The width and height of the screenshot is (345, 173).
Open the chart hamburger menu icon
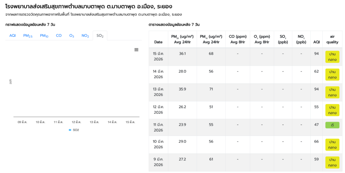pos(136,50)
